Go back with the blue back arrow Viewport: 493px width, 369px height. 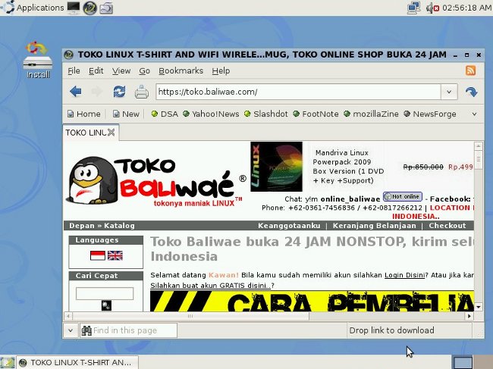[76, 92]
